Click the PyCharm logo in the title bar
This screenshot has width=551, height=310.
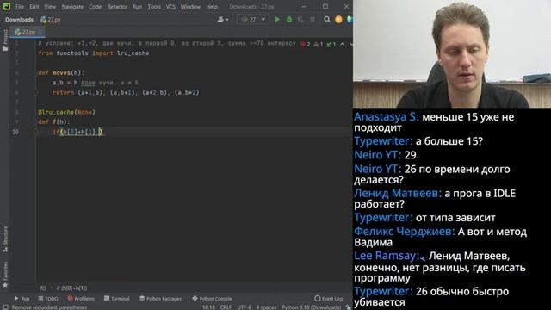pyautogui.click(x=7, y=6)
